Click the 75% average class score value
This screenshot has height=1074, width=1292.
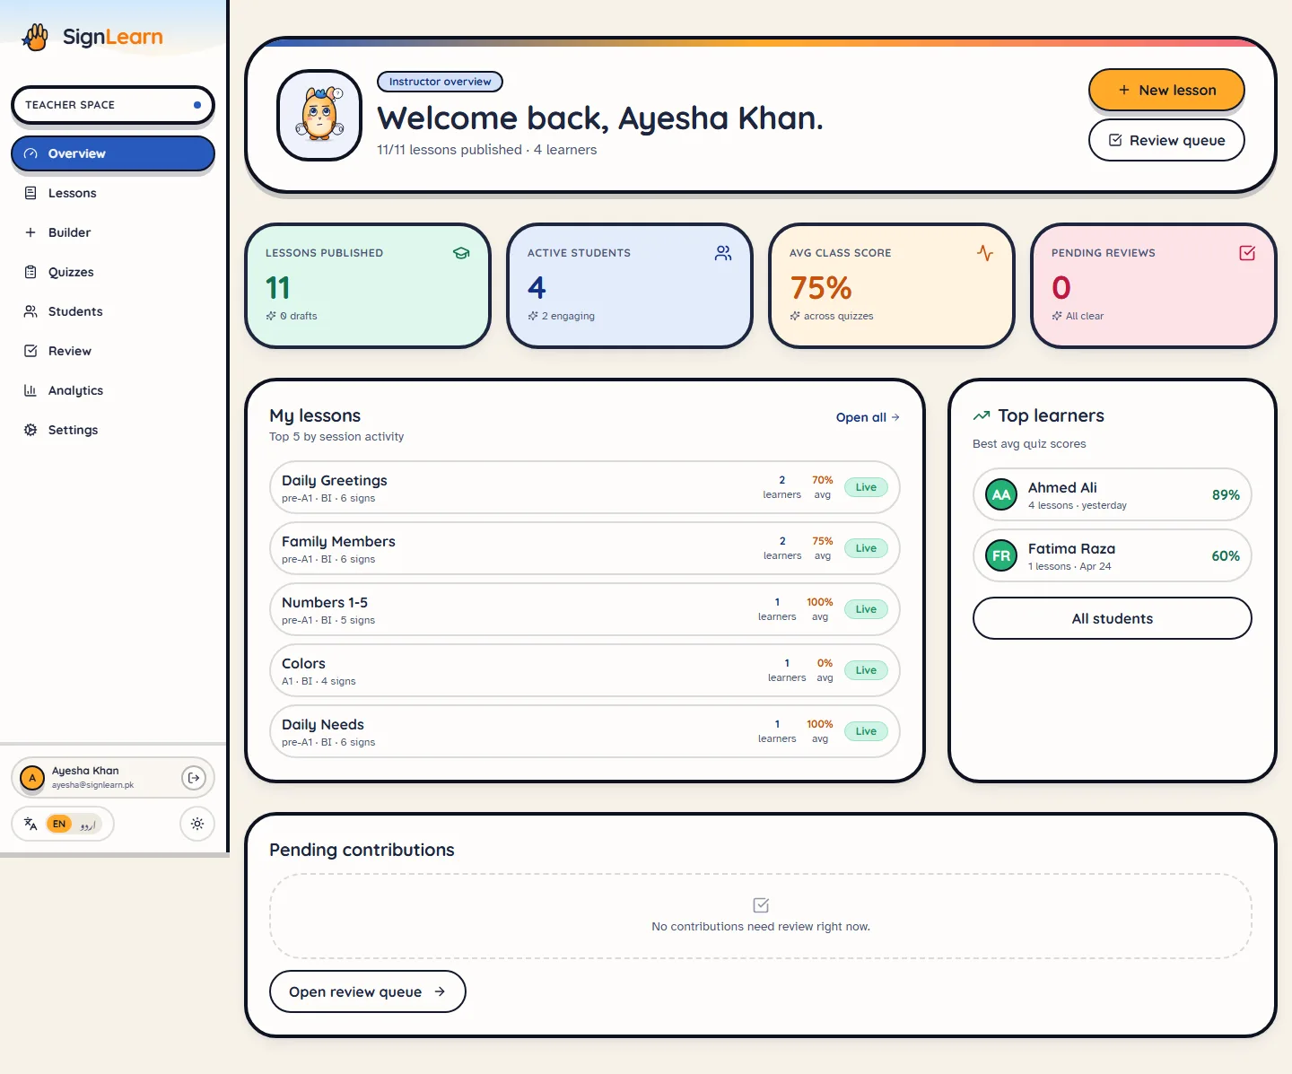821,288
